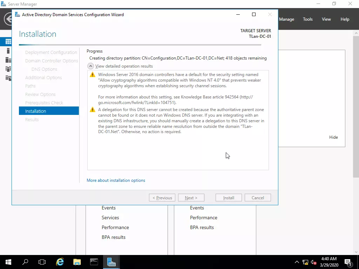Click the Creating directory partition progress text
Viewport: 359px width, 269px height.
(178, 58)
